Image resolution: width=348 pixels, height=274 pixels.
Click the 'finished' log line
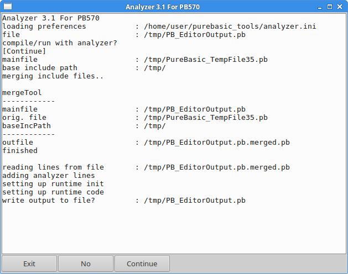point(20,151)
